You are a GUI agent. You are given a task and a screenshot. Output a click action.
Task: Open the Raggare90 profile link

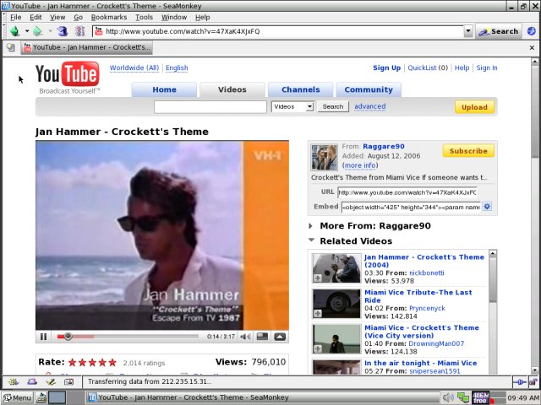click(383, 146)
